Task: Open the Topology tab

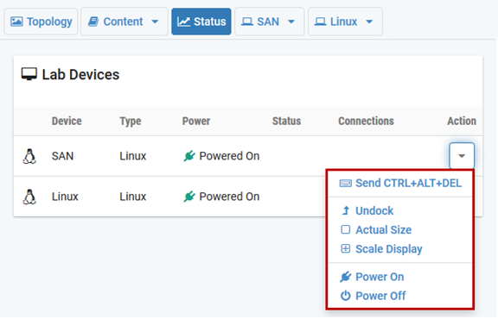Action: point(41,22)
